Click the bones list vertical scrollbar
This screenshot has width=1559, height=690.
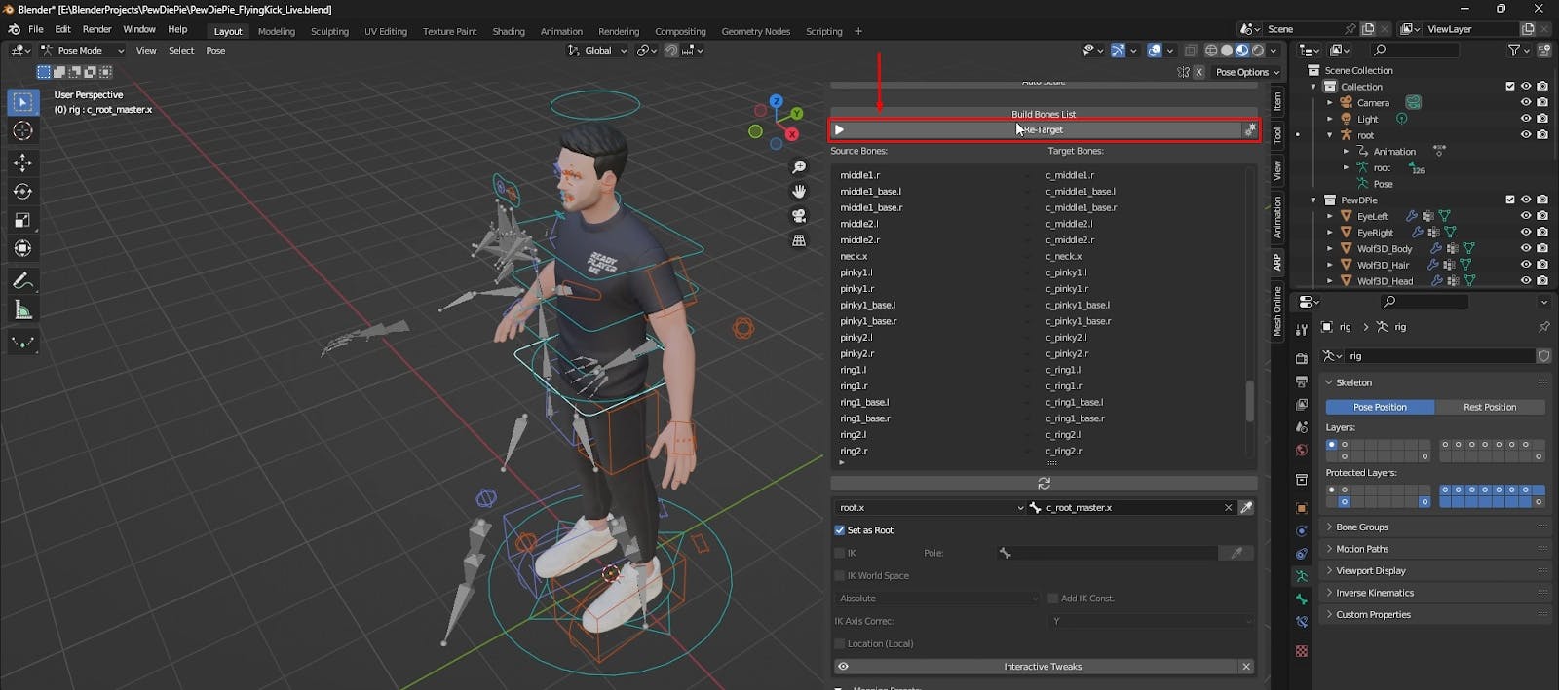pos(1249,401)
